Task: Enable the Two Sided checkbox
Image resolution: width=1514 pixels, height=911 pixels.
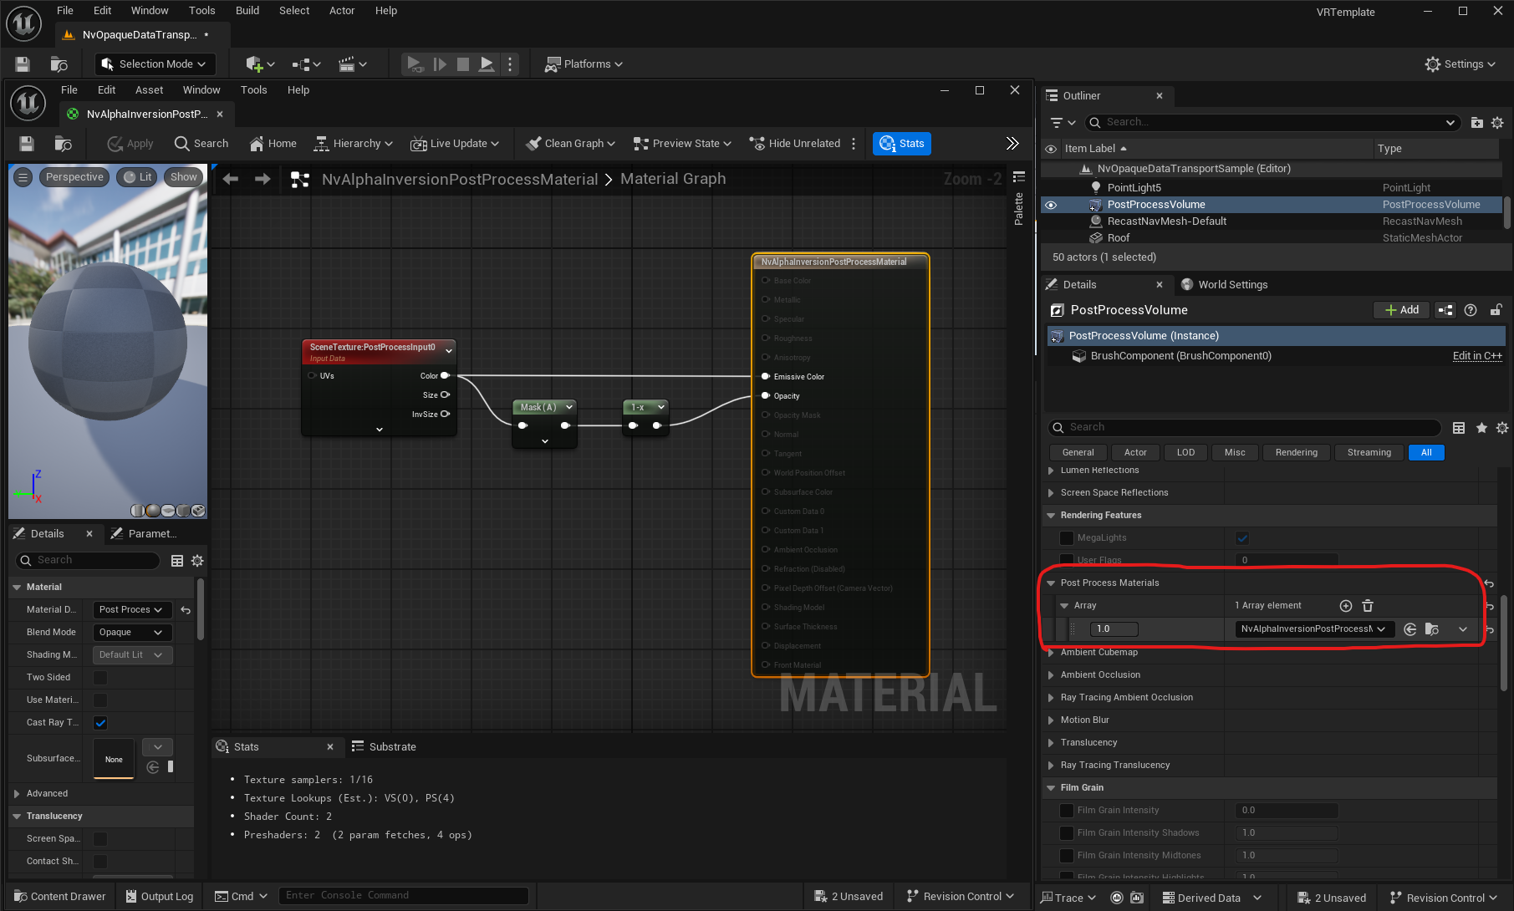Action: 100,678
